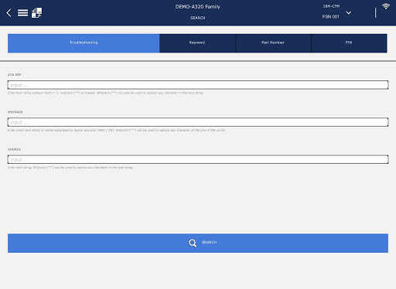
Task: Switch to the Keyword tab
Action: pos(197,43)
